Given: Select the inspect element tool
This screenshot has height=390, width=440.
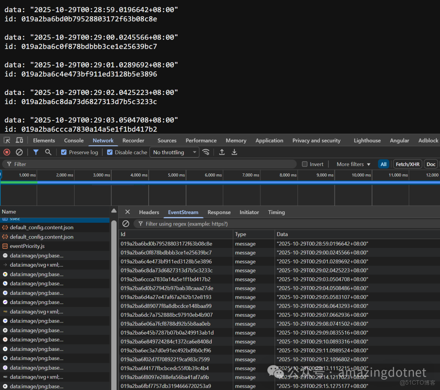Looking at the screenshot, I should (7, 140).
